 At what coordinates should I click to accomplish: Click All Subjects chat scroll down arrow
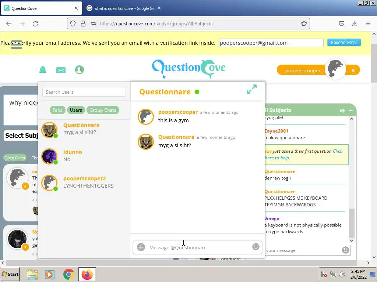pos(352,241)
